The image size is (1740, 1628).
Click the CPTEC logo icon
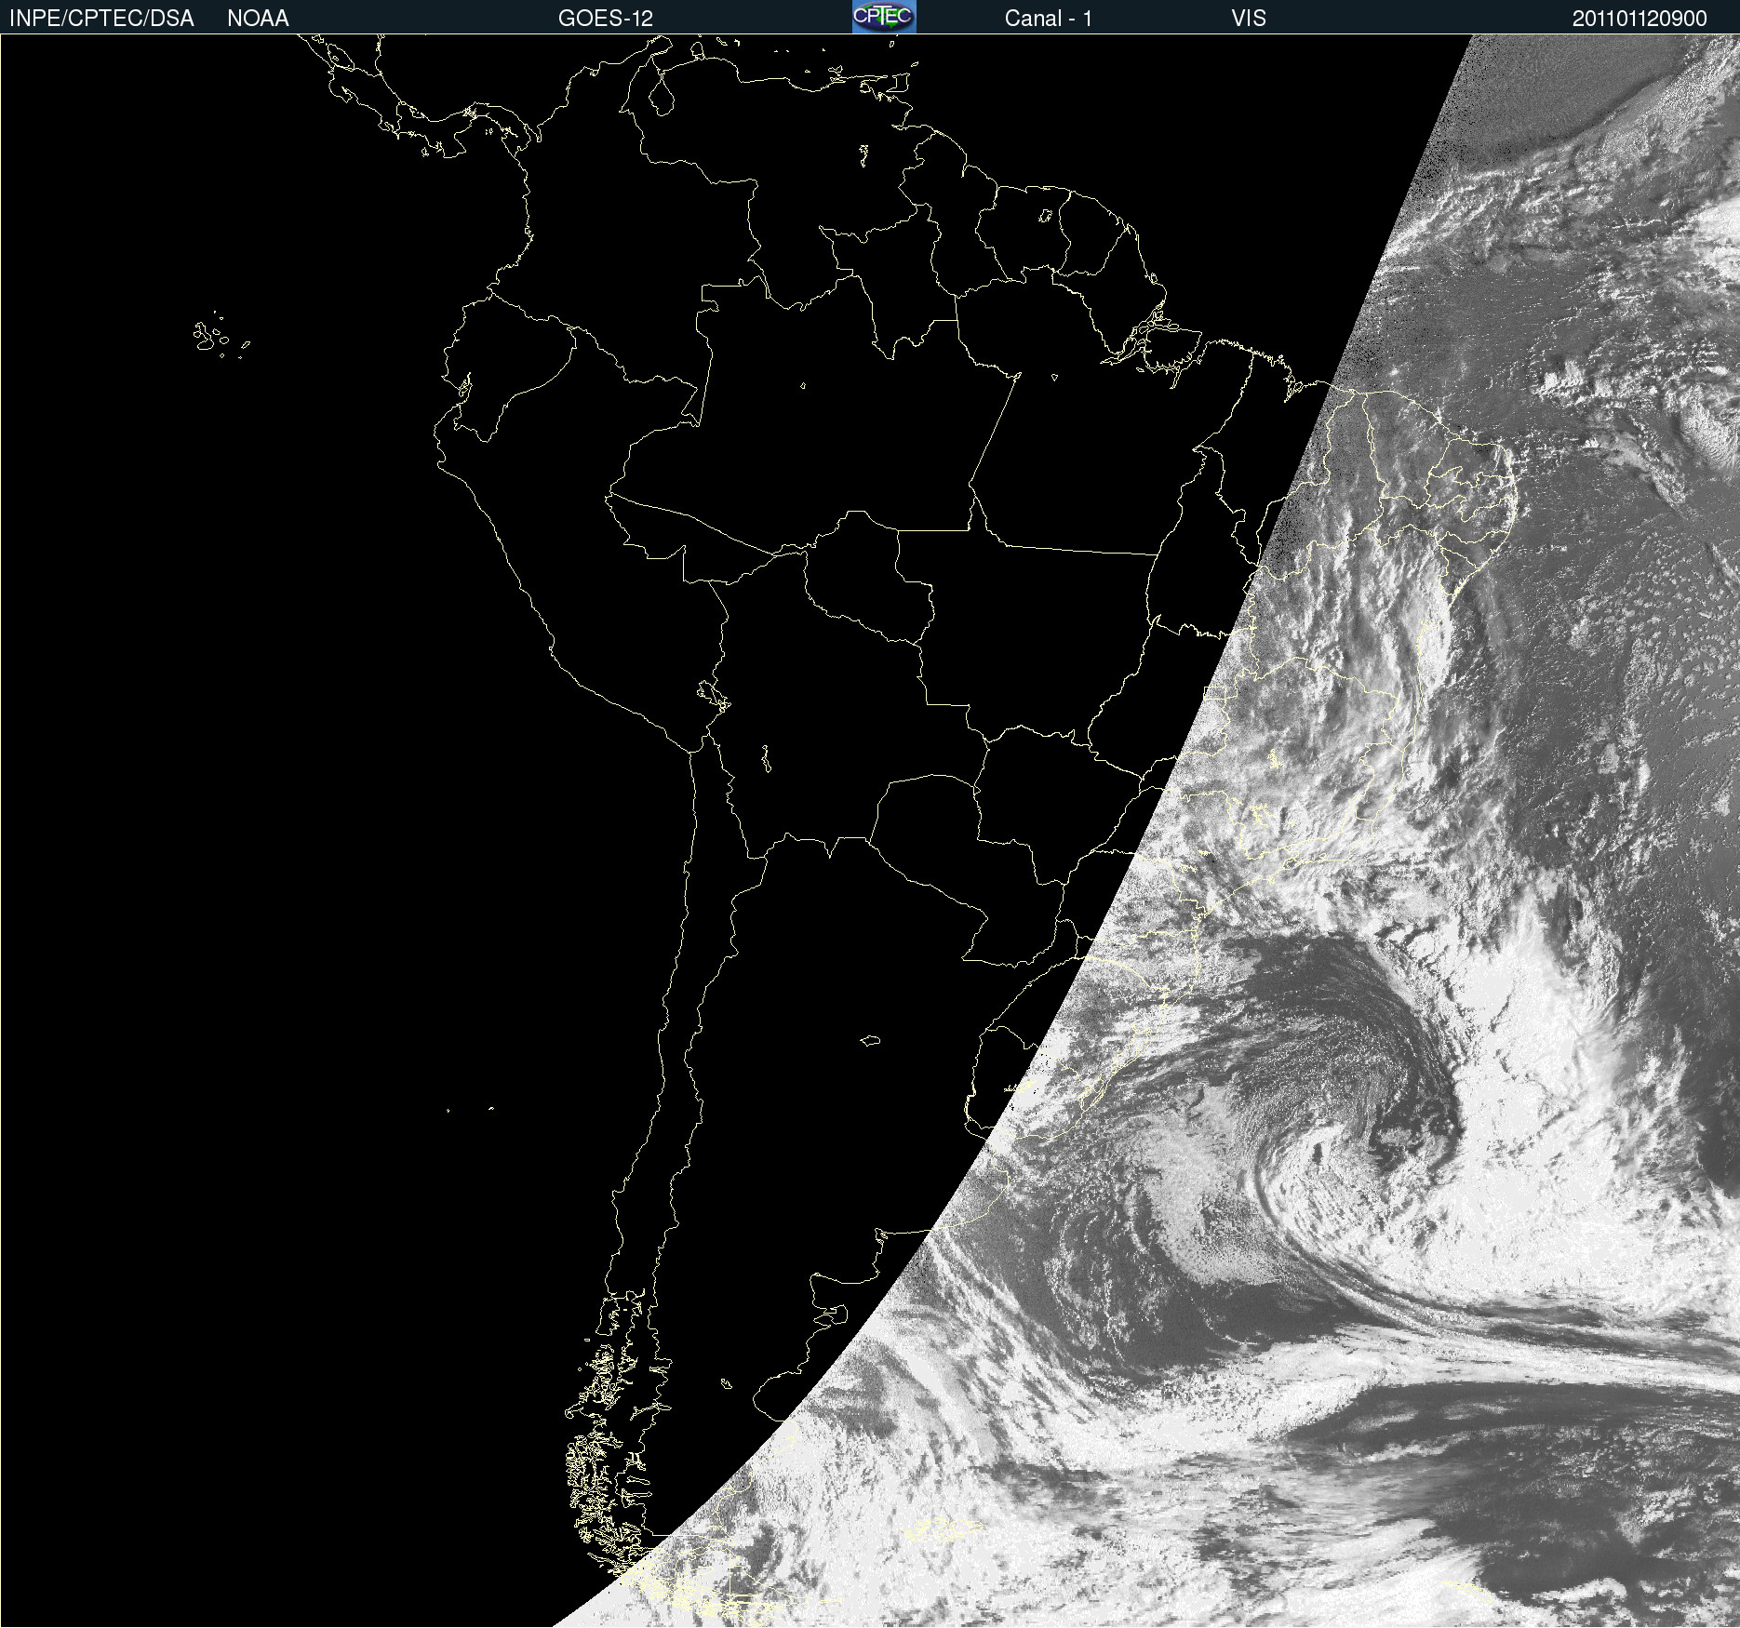coord(884,17)
